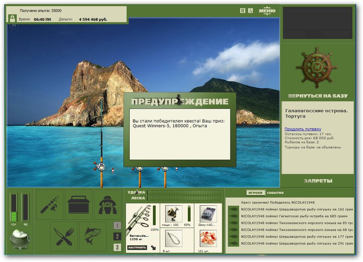Click the УДОЧКА tension bar
Image resolution: width=363 pixels, height=262 pixels.
pos(184,192)
